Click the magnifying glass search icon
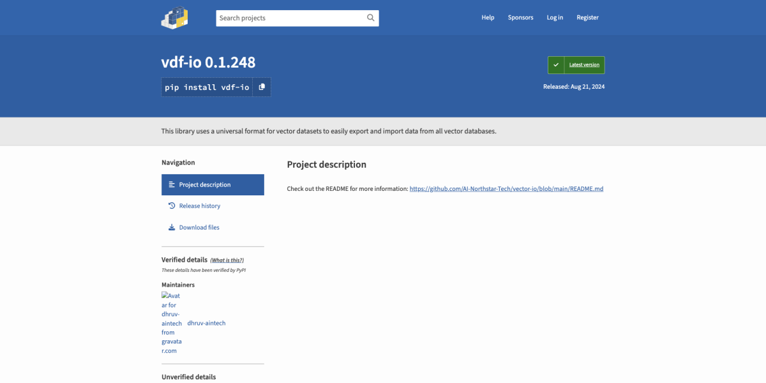This screenshot has width=766, height=383. (371, 18)
